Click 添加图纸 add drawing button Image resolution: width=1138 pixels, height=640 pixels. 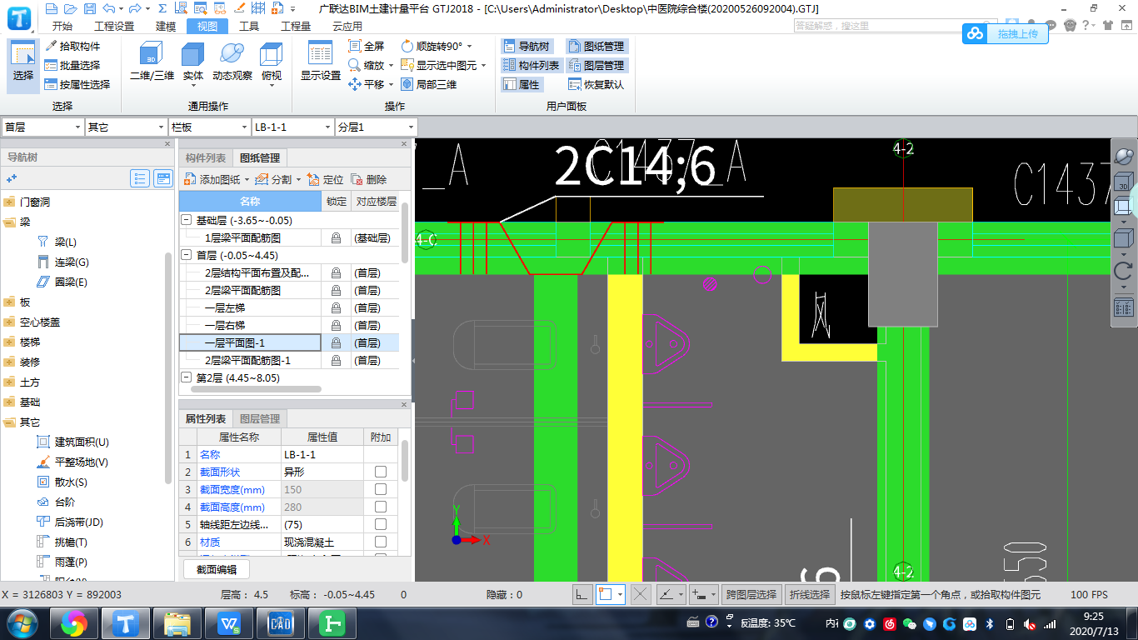[216, 179]
